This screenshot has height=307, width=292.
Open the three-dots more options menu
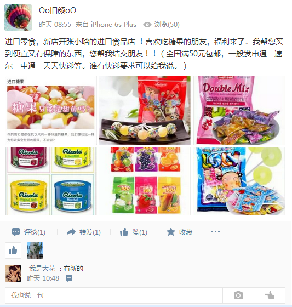(x=215, y=232)
